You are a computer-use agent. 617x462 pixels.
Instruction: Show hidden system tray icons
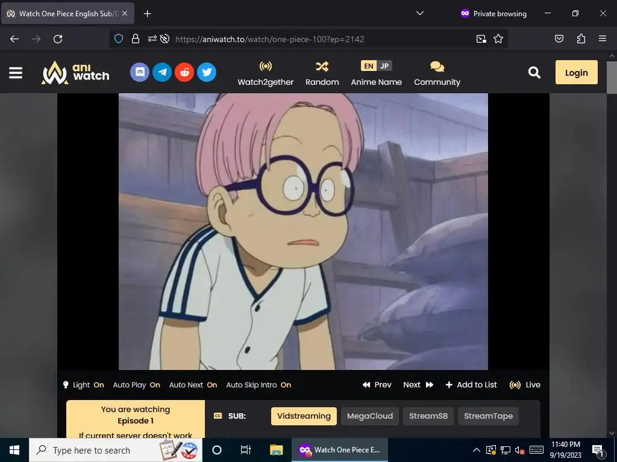click(x=476, y=450)
